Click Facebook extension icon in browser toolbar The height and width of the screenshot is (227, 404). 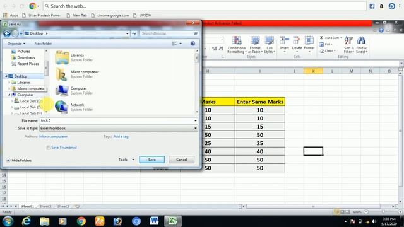[372, 6]
